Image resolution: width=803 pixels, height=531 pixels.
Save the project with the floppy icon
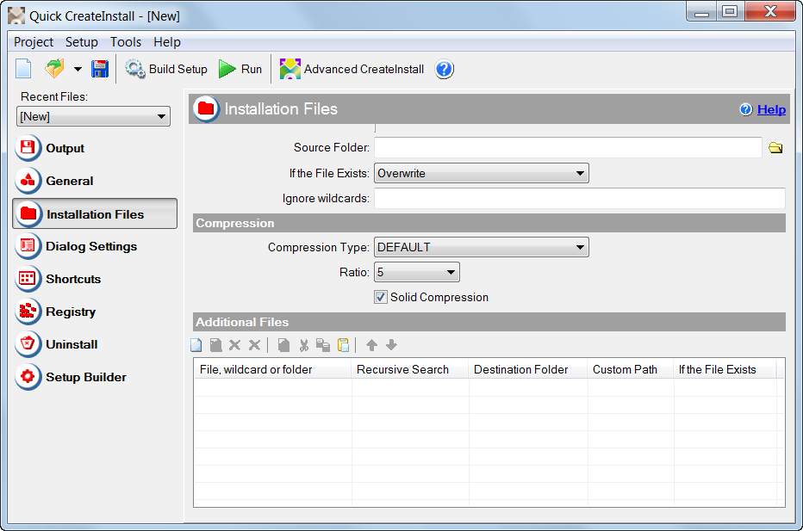[100, 69]
